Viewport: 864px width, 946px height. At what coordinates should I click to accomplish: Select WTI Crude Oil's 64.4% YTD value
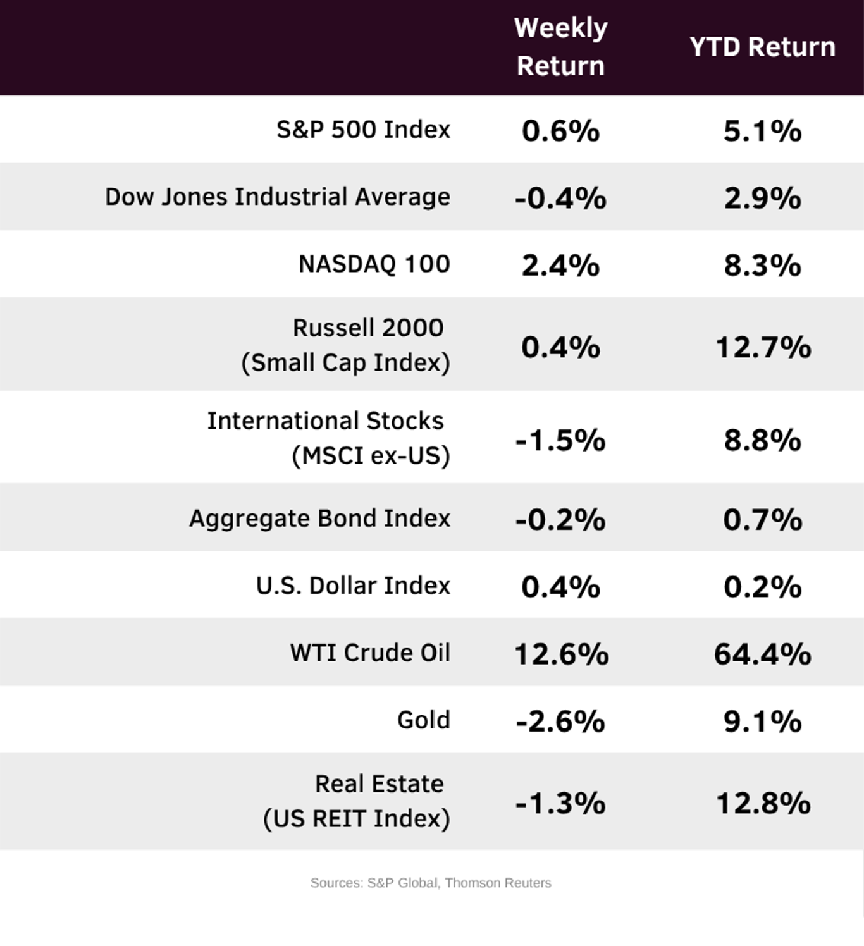(762, 654)
